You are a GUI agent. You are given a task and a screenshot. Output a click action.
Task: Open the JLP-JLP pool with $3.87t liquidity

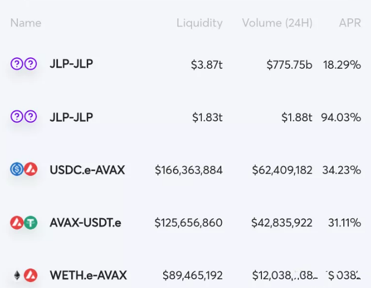pyautogui.click(x=185, y=64)
